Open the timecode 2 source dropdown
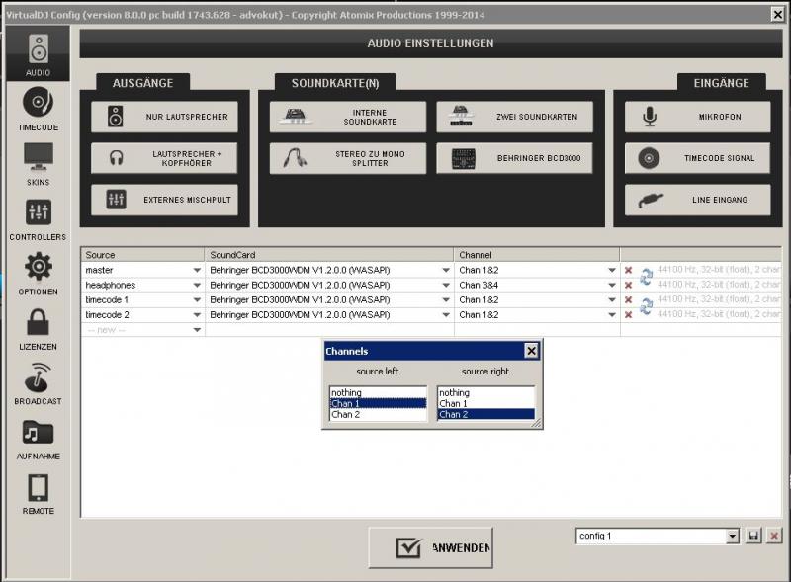The height and width of the screenshot is (582, 791). tap(197, 314)
